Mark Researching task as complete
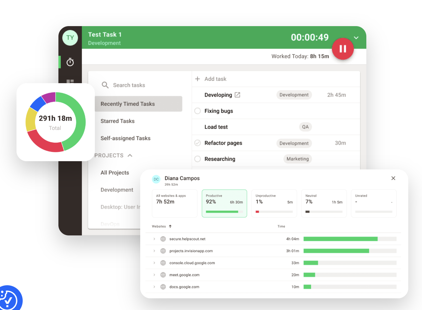Viewport: 422px width, 310px height. click(198, 159)
